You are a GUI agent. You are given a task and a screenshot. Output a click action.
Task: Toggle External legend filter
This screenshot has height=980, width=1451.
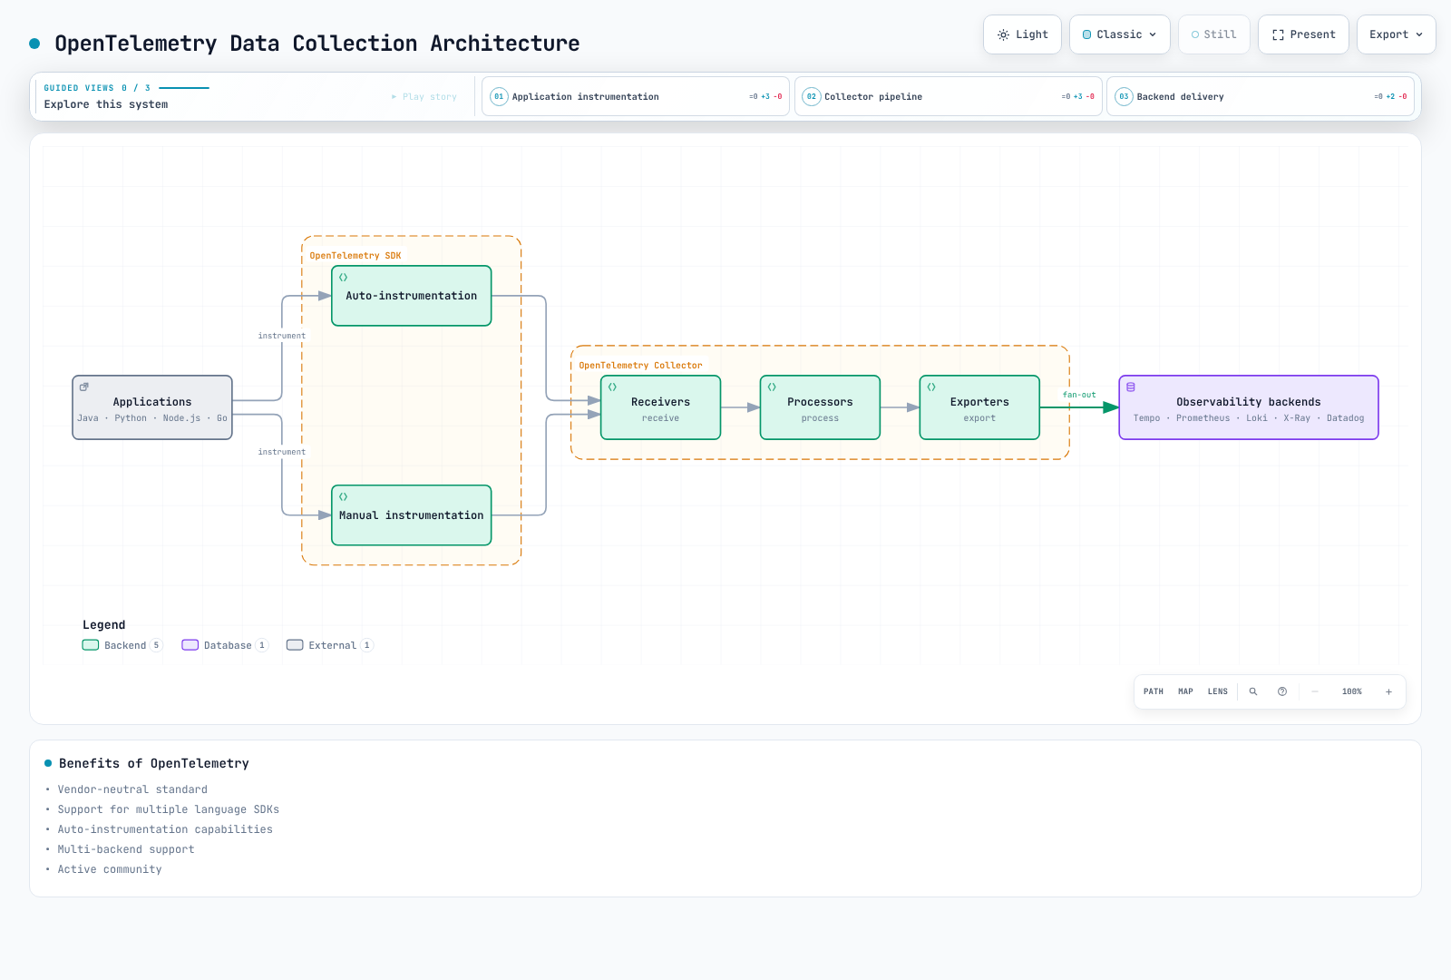330,645
